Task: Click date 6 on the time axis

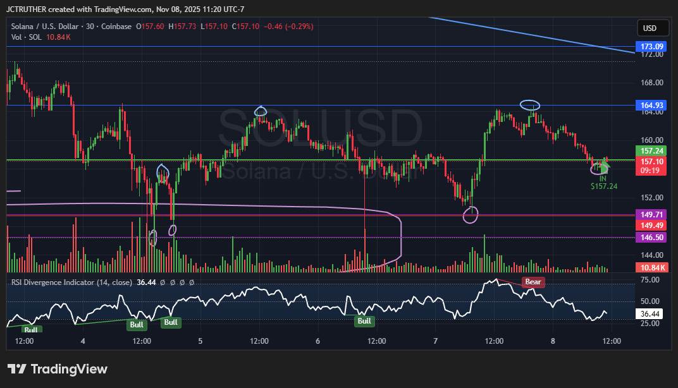Action: coord(317,341)
